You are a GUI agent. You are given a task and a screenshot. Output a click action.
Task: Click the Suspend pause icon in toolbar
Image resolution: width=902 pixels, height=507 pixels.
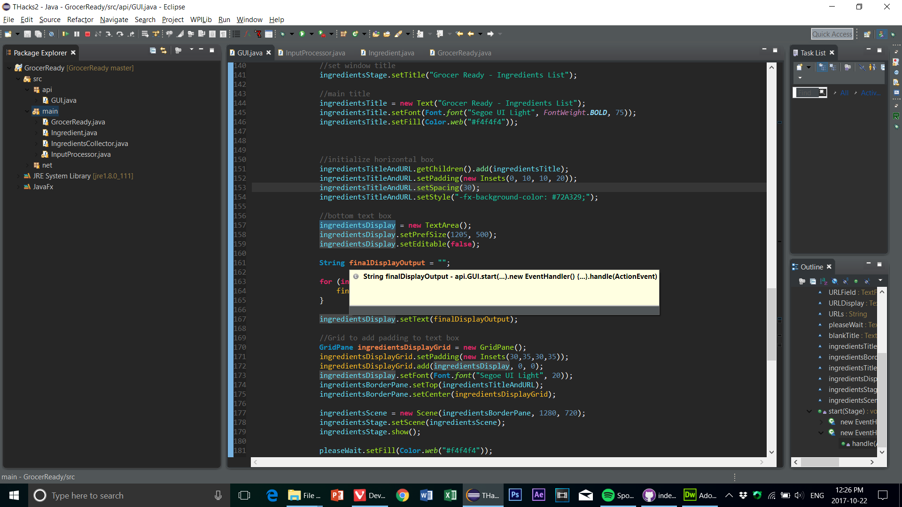tap(77, 34)
